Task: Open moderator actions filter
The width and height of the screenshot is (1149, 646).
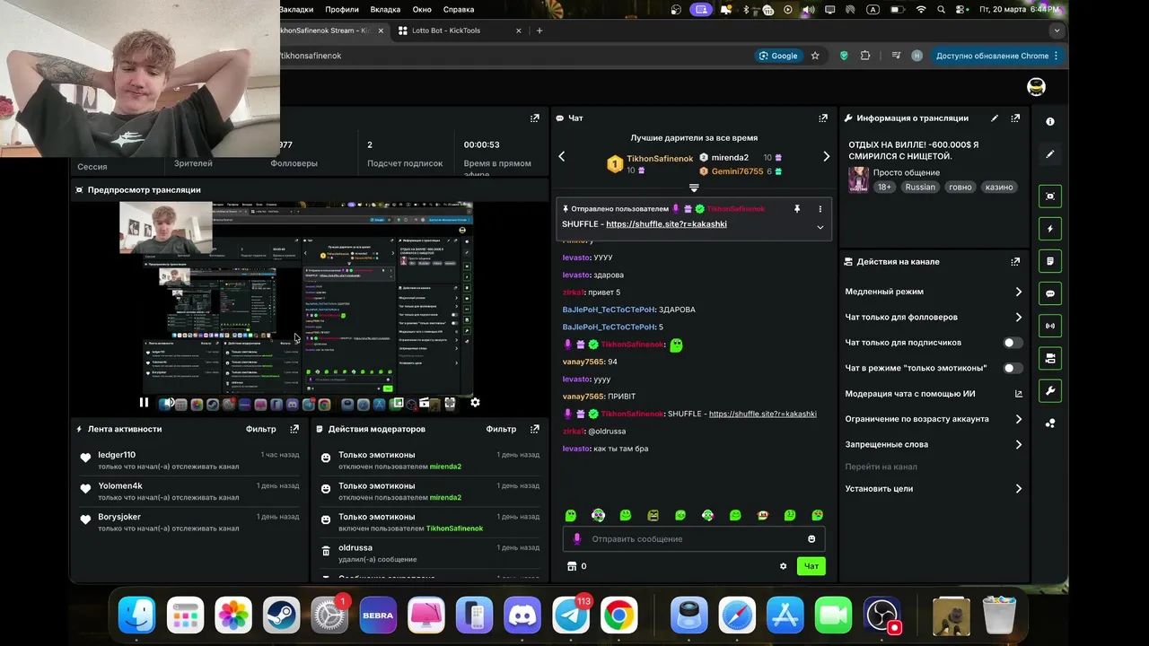Action: pos(501,429)
